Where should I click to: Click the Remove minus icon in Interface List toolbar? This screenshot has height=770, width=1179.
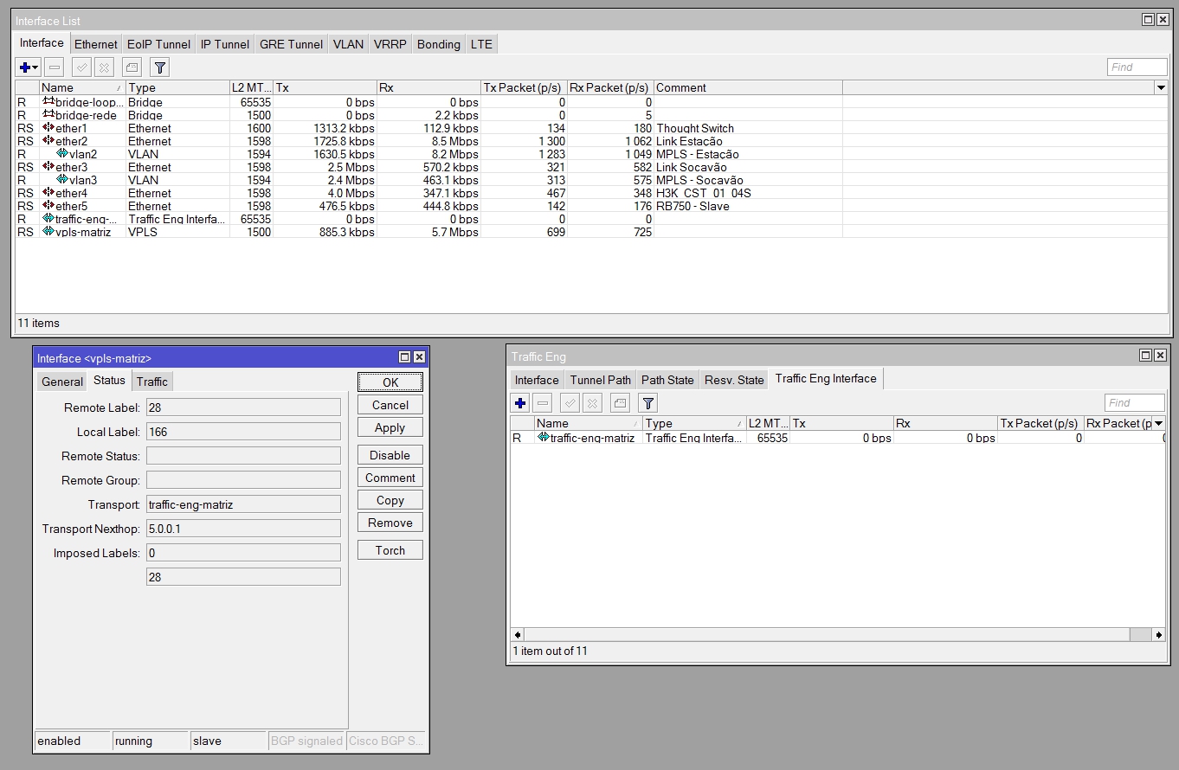[55, 67]
